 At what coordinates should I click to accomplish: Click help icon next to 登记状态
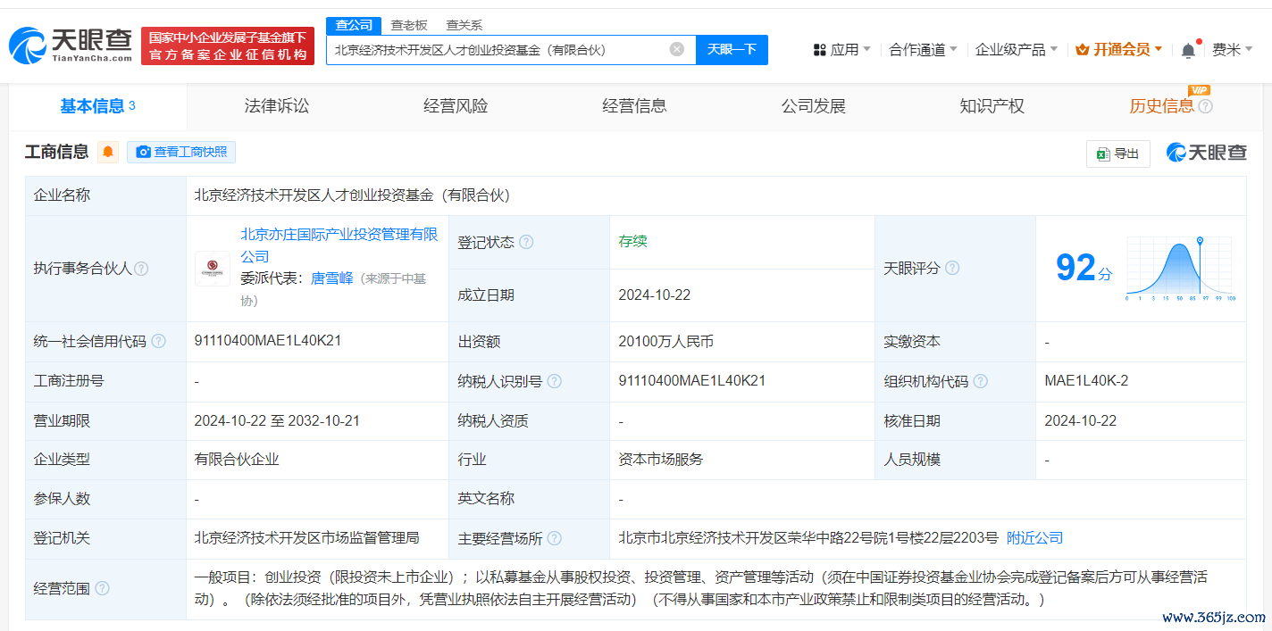click(526, 242)
